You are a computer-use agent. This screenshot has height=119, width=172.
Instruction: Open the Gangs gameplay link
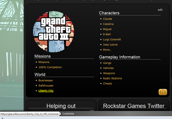(x=107, y=63)
